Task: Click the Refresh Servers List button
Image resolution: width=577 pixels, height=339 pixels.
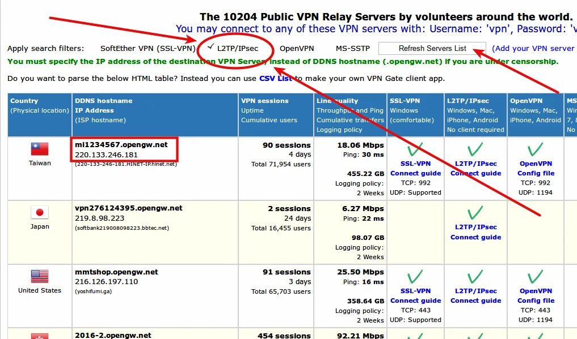Action: [432, 49]
